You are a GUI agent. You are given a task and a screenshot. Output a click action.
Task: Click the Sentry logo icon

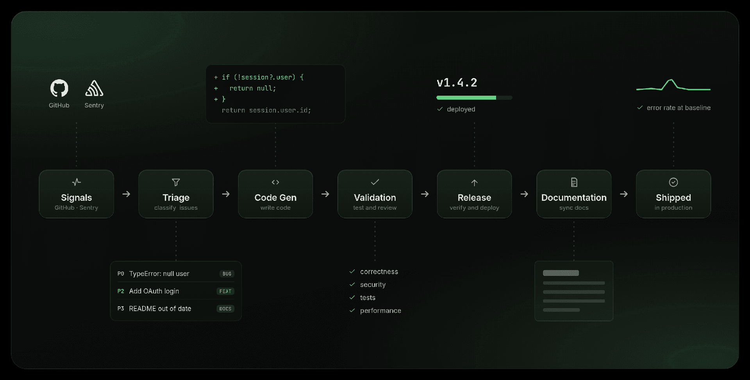(94, 88)
